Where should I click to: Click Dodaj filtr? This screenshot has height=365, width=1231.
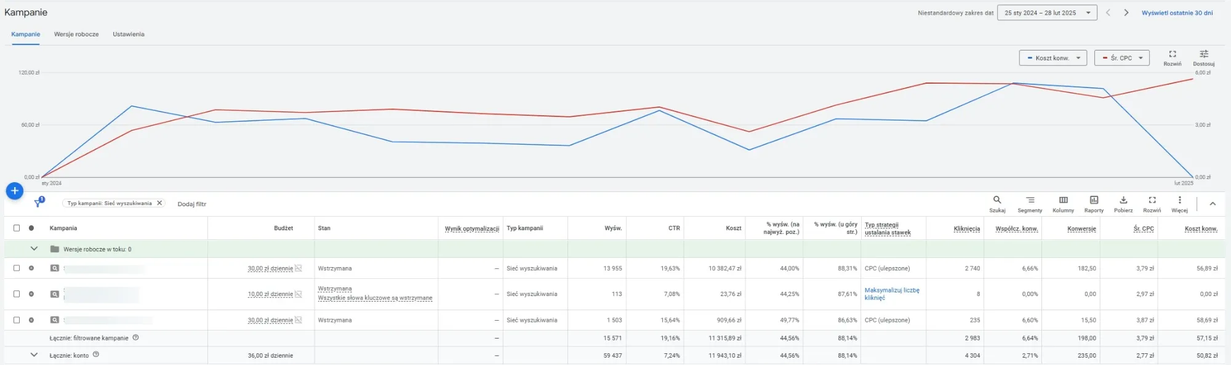[x=192, y=204]
